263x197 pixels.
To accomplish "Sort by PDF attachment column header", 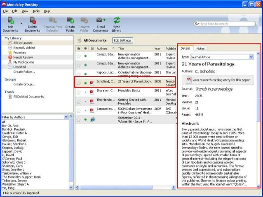I will [x=92, y=49].
